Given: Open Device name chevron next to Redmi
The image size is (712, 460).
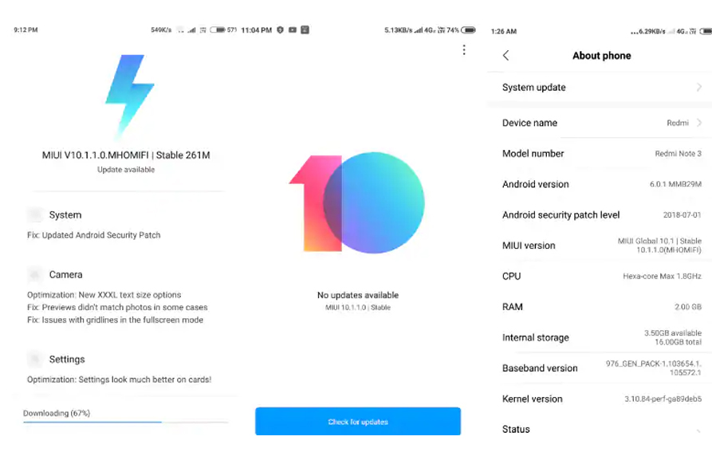Looking at the screenshot, I should 699,123.
